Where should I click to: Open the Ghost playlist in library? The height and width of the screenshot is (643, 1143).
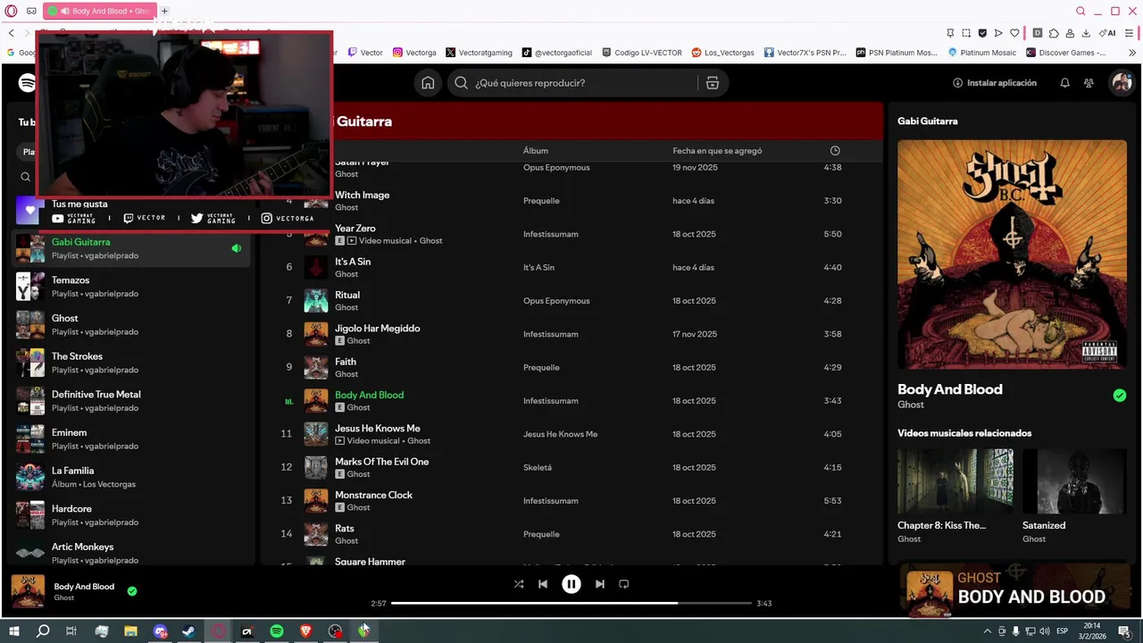coord(132,324)
